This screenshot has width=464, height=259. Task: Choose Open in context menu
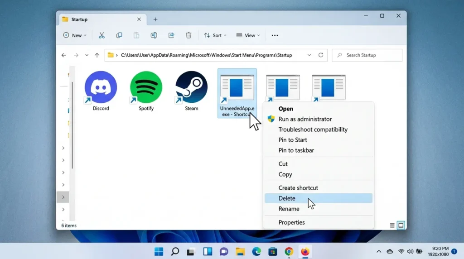(319, 109)
